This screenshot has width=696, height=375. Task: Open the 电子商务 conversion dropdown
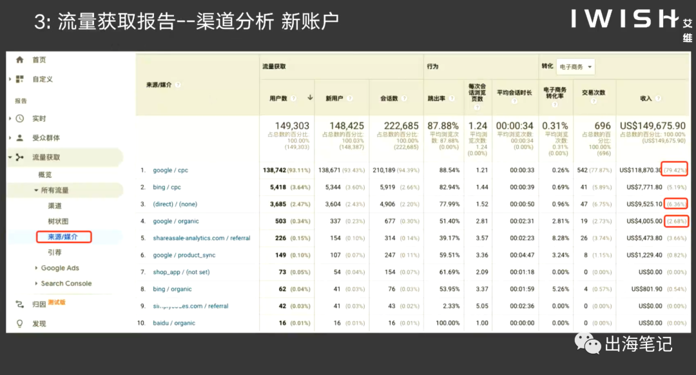point(575,66)
